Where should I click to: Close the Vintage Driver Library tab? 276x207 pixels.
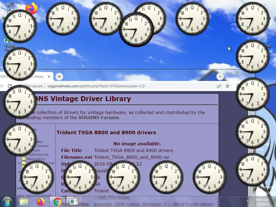tap(49, 77)
